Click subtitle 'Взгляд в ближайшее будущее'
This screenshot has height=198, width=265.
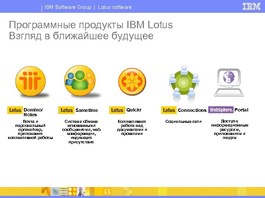[81, 36]
